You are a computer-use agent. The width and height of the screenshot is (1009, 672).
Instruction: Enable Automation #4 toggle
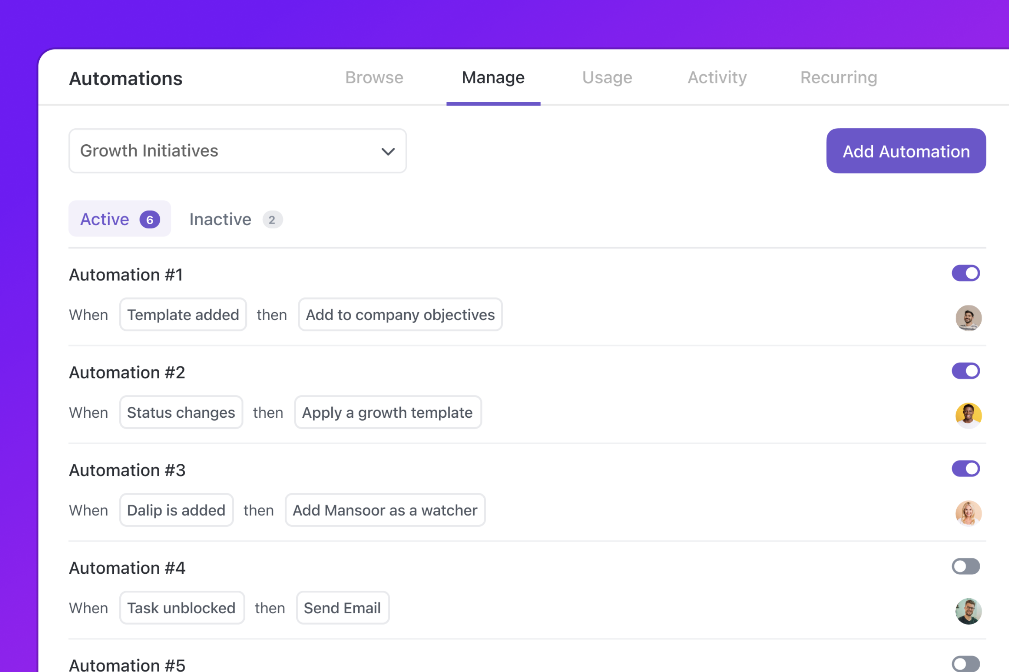pyautogui.click(x=966, y=566)
